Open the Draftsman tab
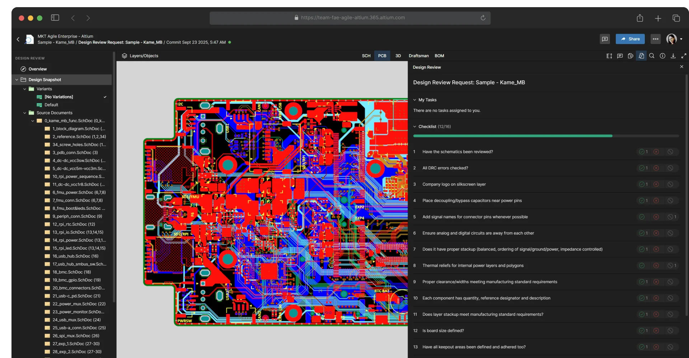 point(418,56)
